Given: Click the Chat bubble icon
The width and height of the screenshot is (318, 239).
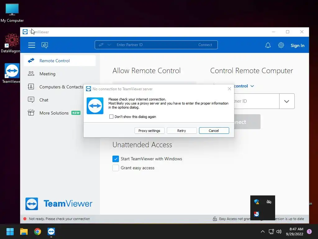Looking at the screenshot, I should pyautogui.click(x=31, y=100).
